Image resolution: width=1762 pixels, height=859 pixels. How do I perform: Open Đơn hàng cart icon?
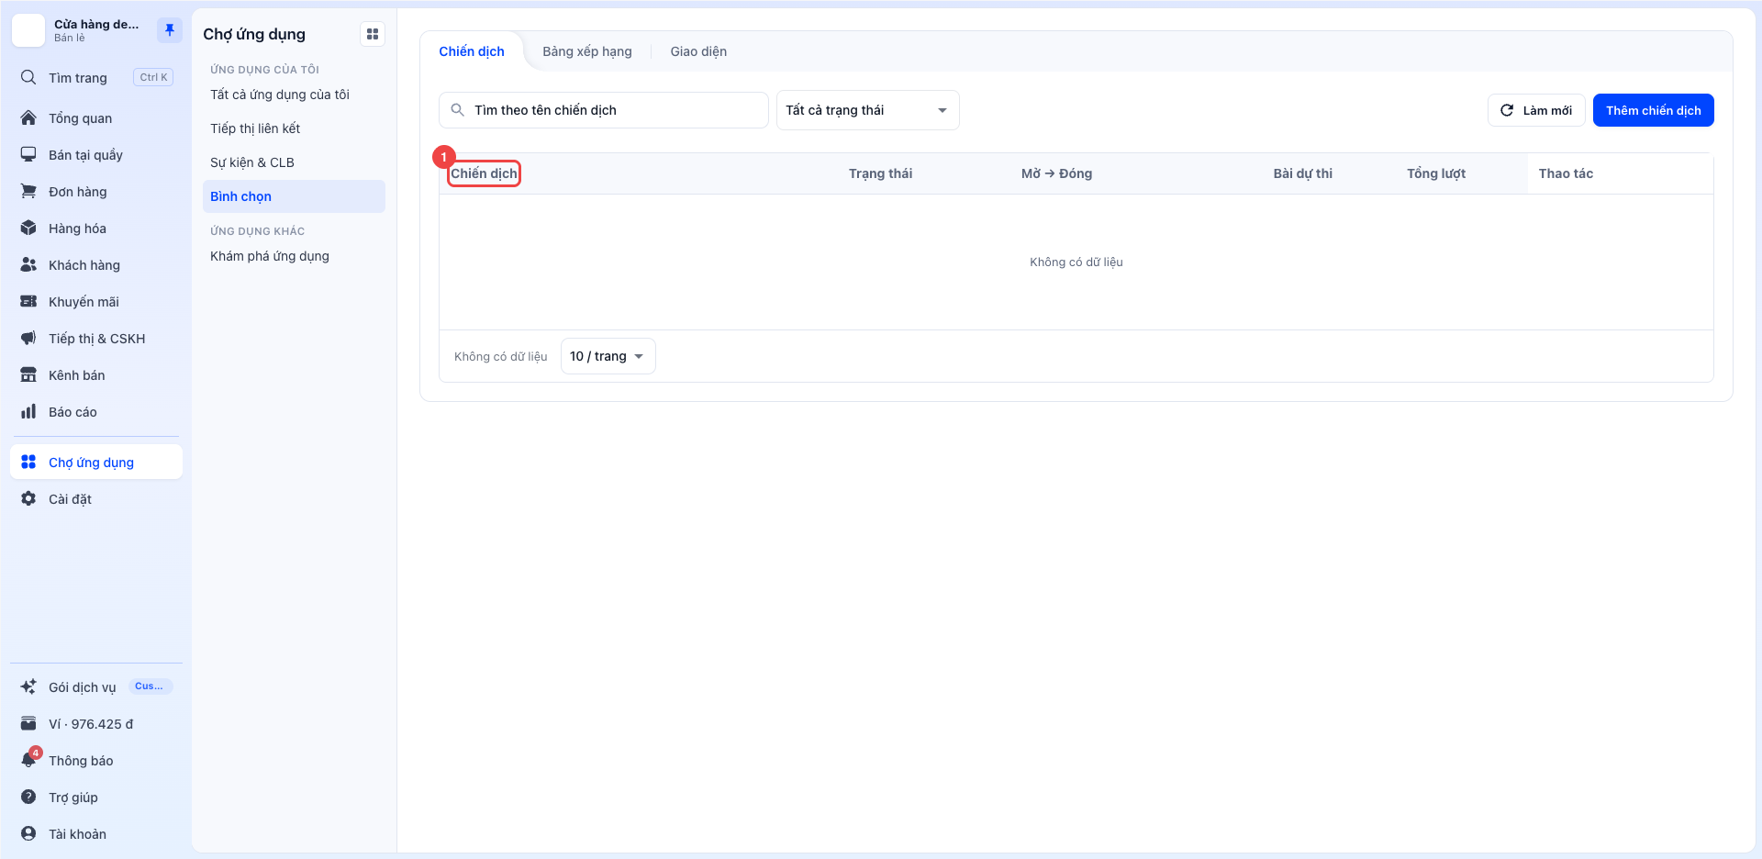[x=28, y=191]
